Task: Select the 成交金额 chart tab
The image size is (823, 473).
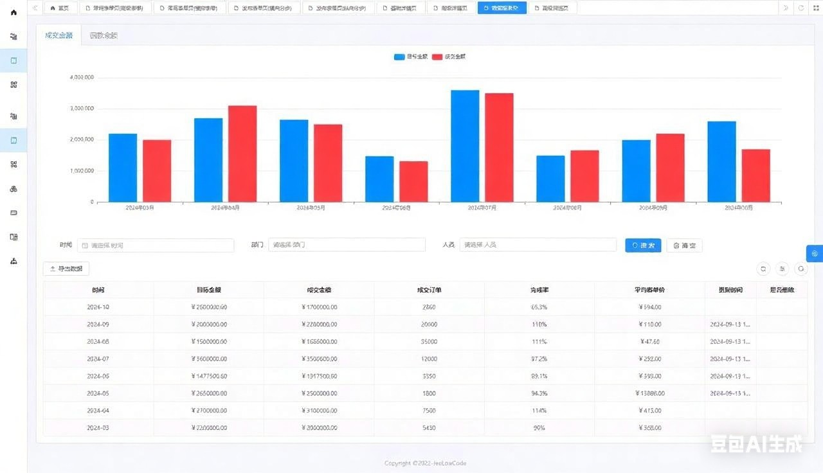Action: point(59,35)
